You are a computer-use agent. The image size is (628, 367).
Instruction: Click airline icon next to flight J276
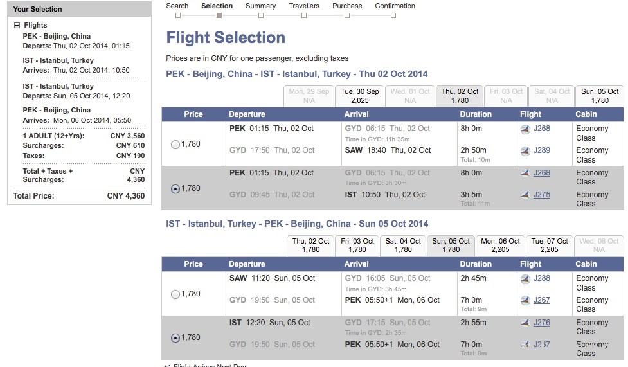point(525,323)
